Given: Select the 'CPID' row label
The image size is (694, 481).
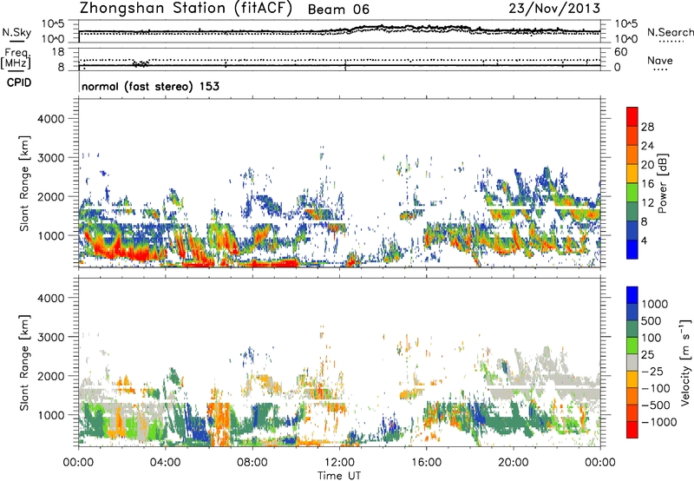Looking at the screenshot, I should point(19,82).
